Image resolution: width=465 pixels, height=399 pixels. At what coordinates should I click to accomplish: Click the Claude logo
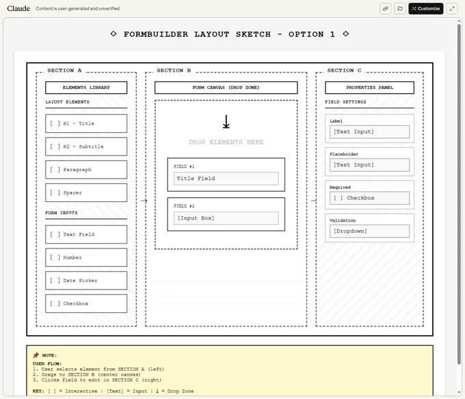18,8
